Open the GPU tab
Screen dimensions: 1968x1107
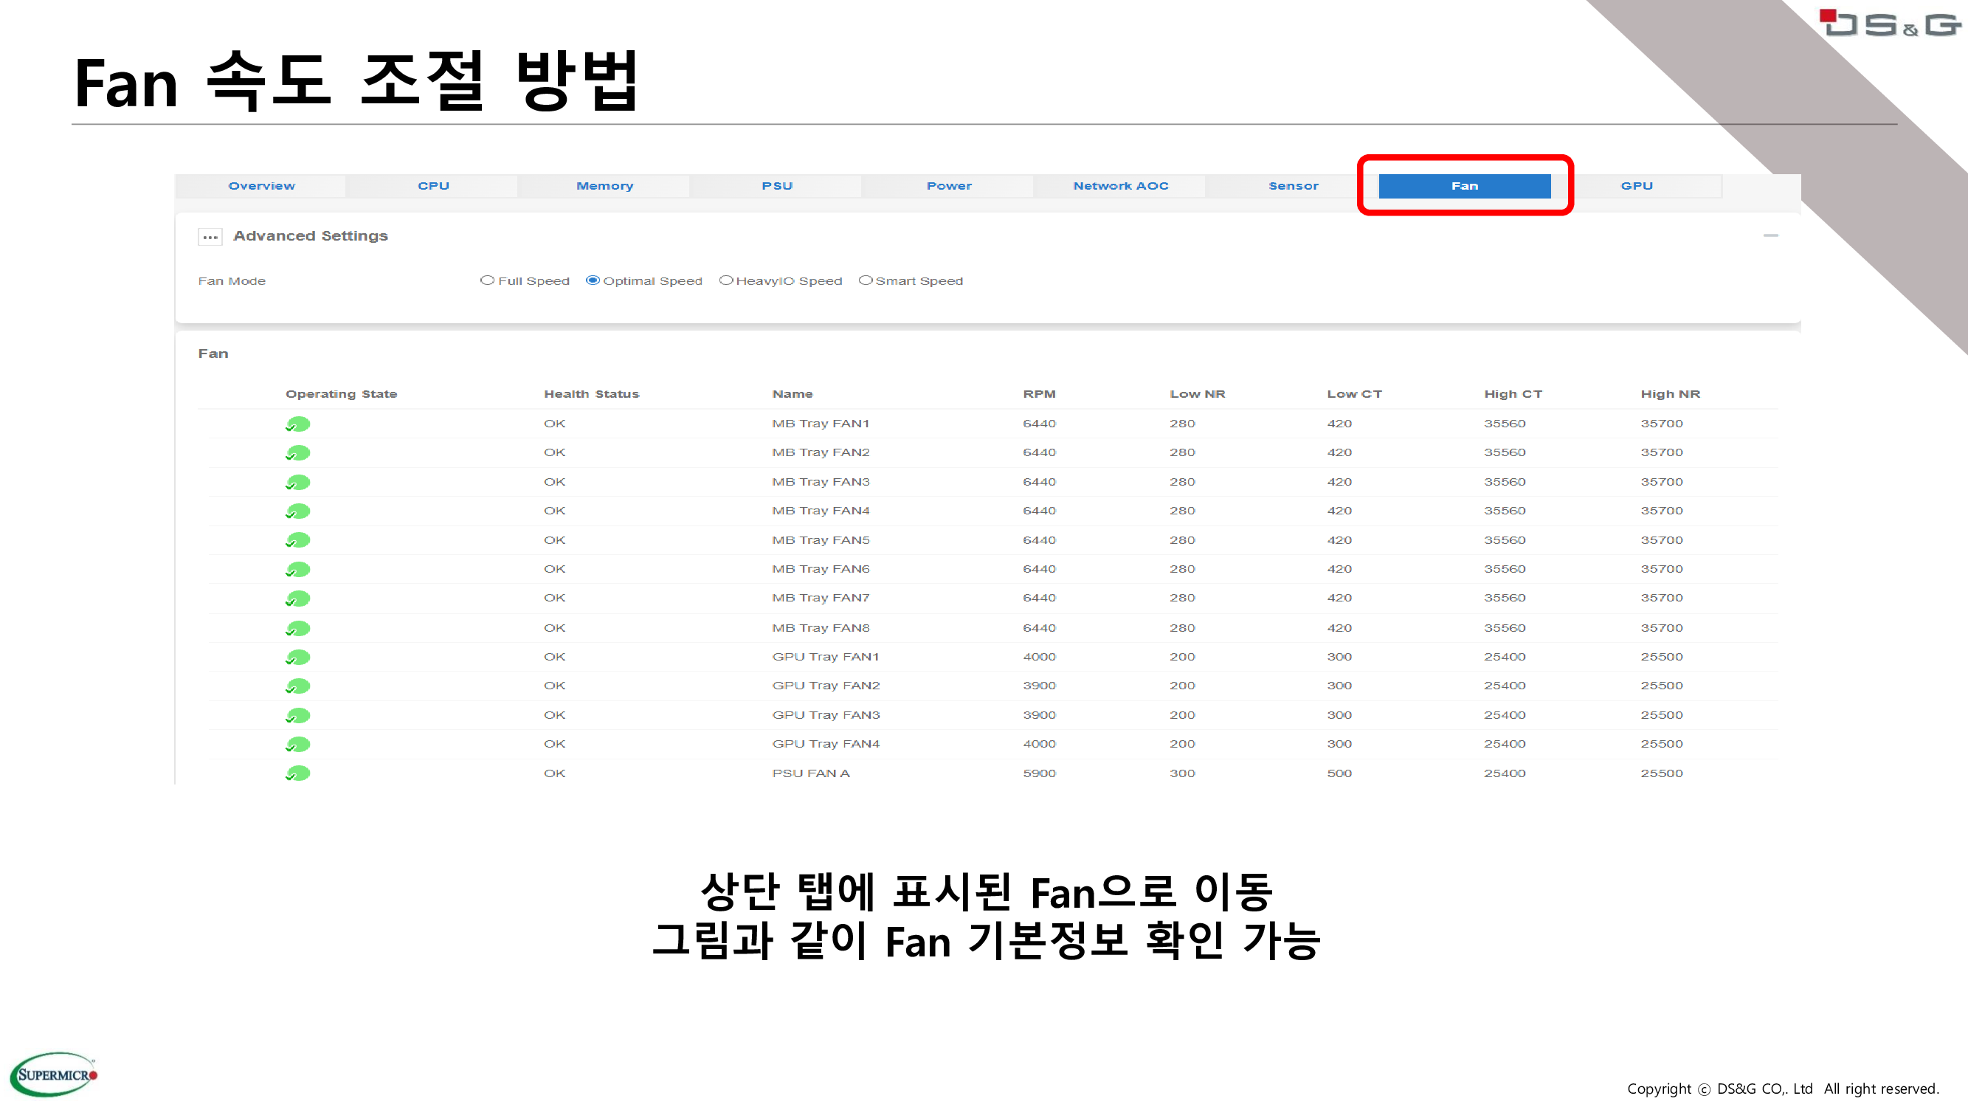[1637, 185]
